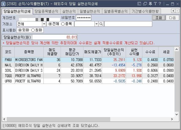This screenshot has width=181, height=130.
Task: Click the layout split icon in title bar
Action: [x=139, y=4]
